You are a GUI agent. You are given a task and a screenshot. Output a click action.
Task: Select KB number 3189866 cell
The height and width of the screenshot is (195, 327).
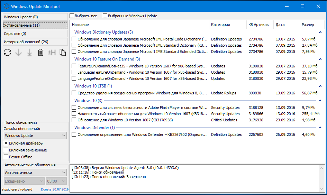[256, 114]
